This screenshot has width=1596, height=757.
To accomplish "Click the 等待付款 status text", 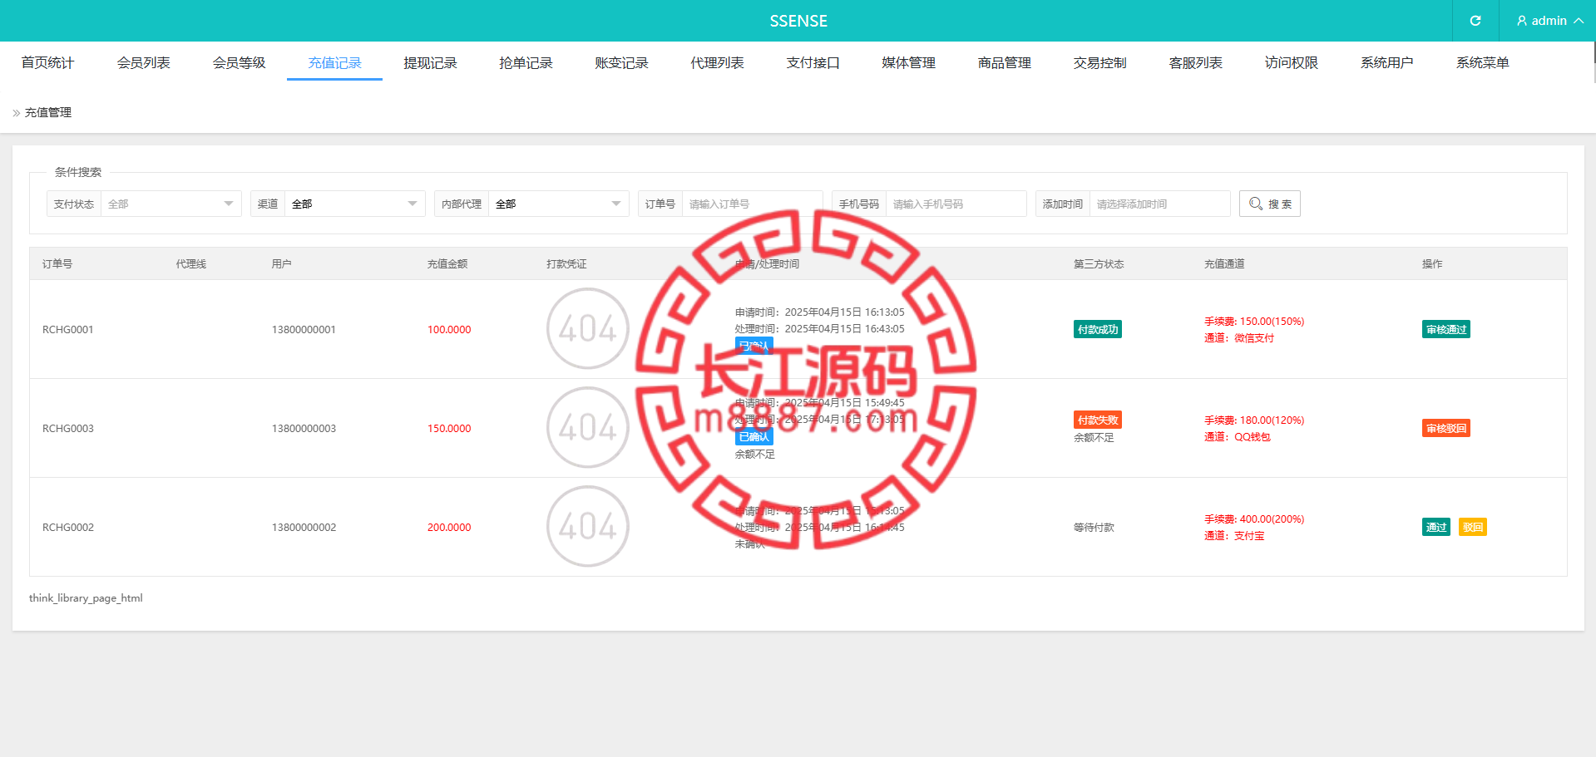I will [x=1094, y=528].
